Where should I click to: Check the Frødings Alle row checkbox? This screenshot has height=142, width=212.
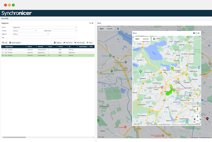(3, 50)
